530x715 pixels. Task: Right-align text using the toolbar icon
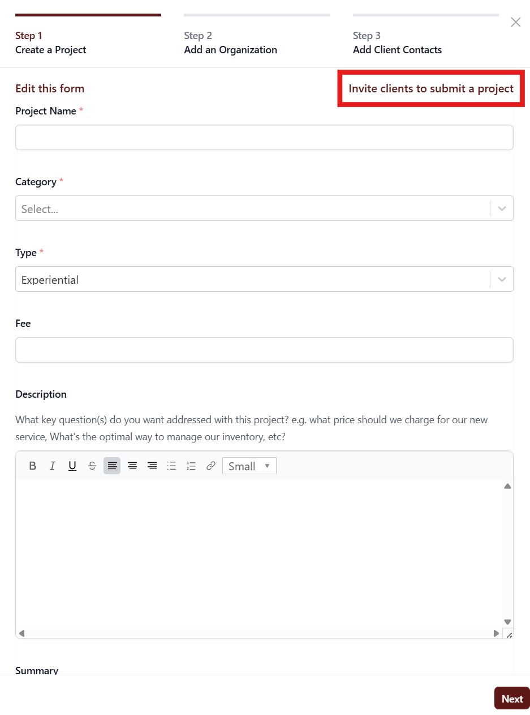point(152,466)
